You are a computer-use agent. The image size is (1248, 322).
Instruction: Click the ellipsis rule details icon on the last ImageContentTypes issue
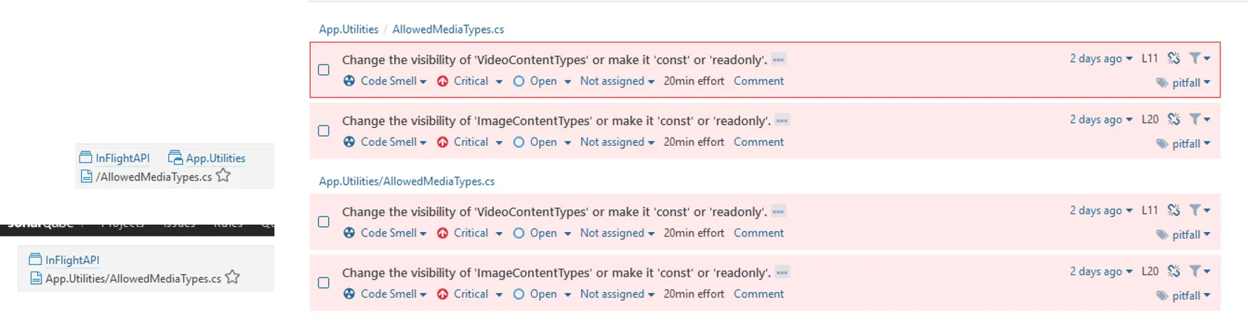click(x=782, y=272)
